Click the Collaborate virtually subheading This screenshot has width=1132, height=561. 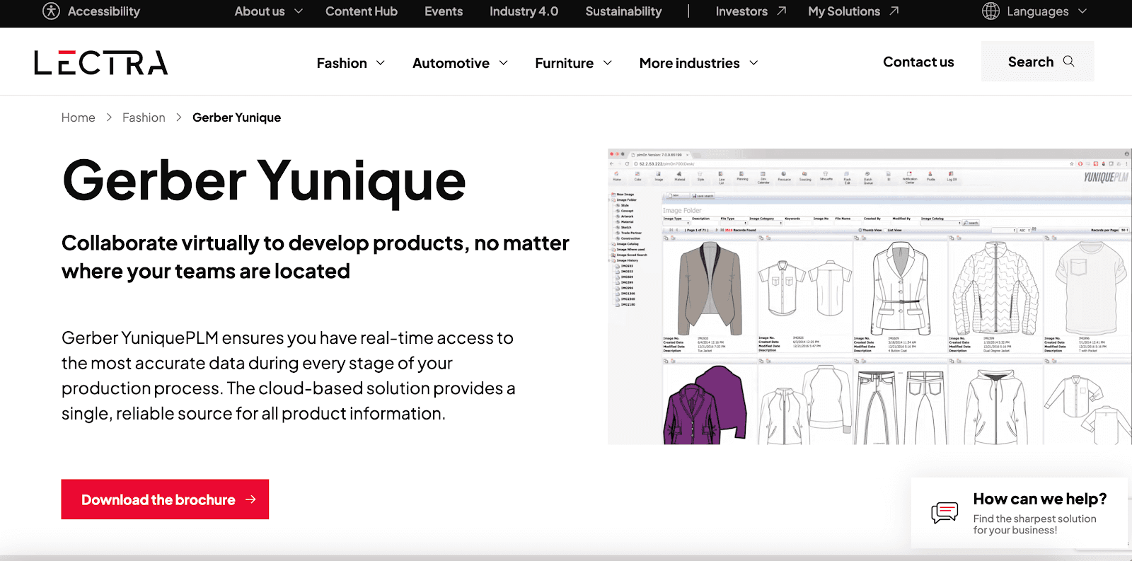pyautogui.click(x=315, y=257)
